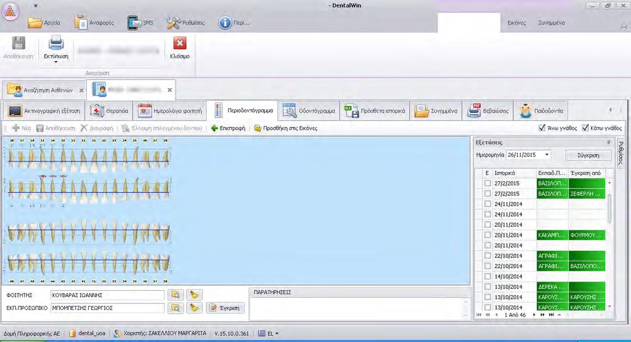The height and width of the screenshot is (342, 631).
Task: Expand the Εκτύπωση dropdown arrow
Action: [56, 62]
